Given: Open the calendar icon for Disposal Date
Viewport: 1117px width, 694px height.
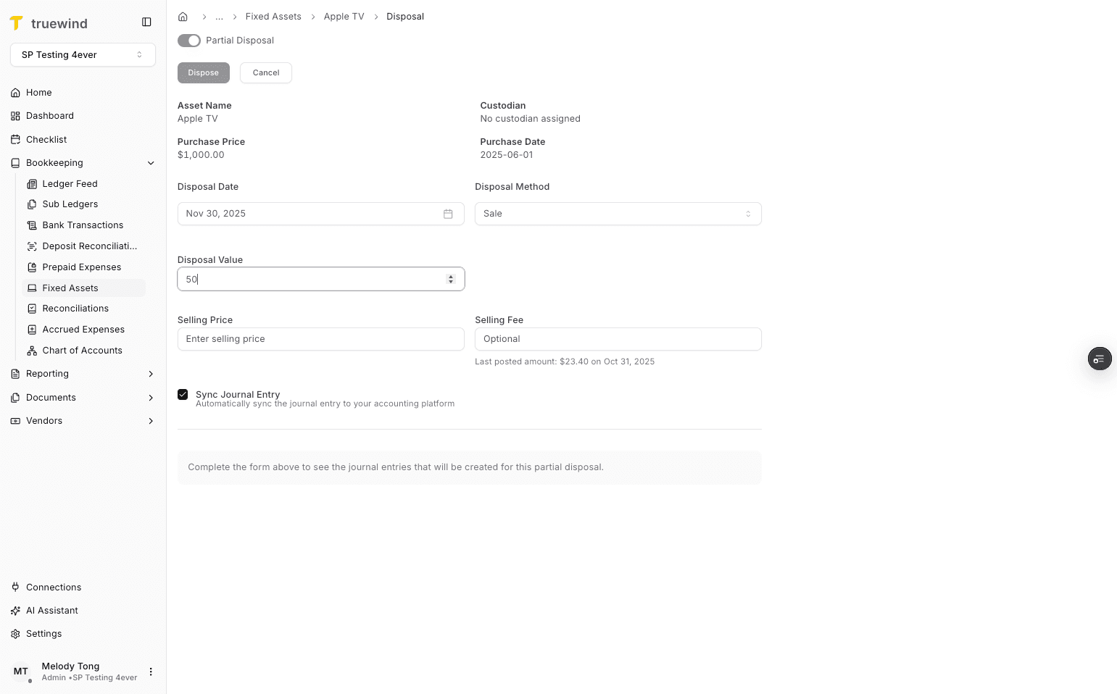Looking at the screenshot, I should tap(448, 214).
